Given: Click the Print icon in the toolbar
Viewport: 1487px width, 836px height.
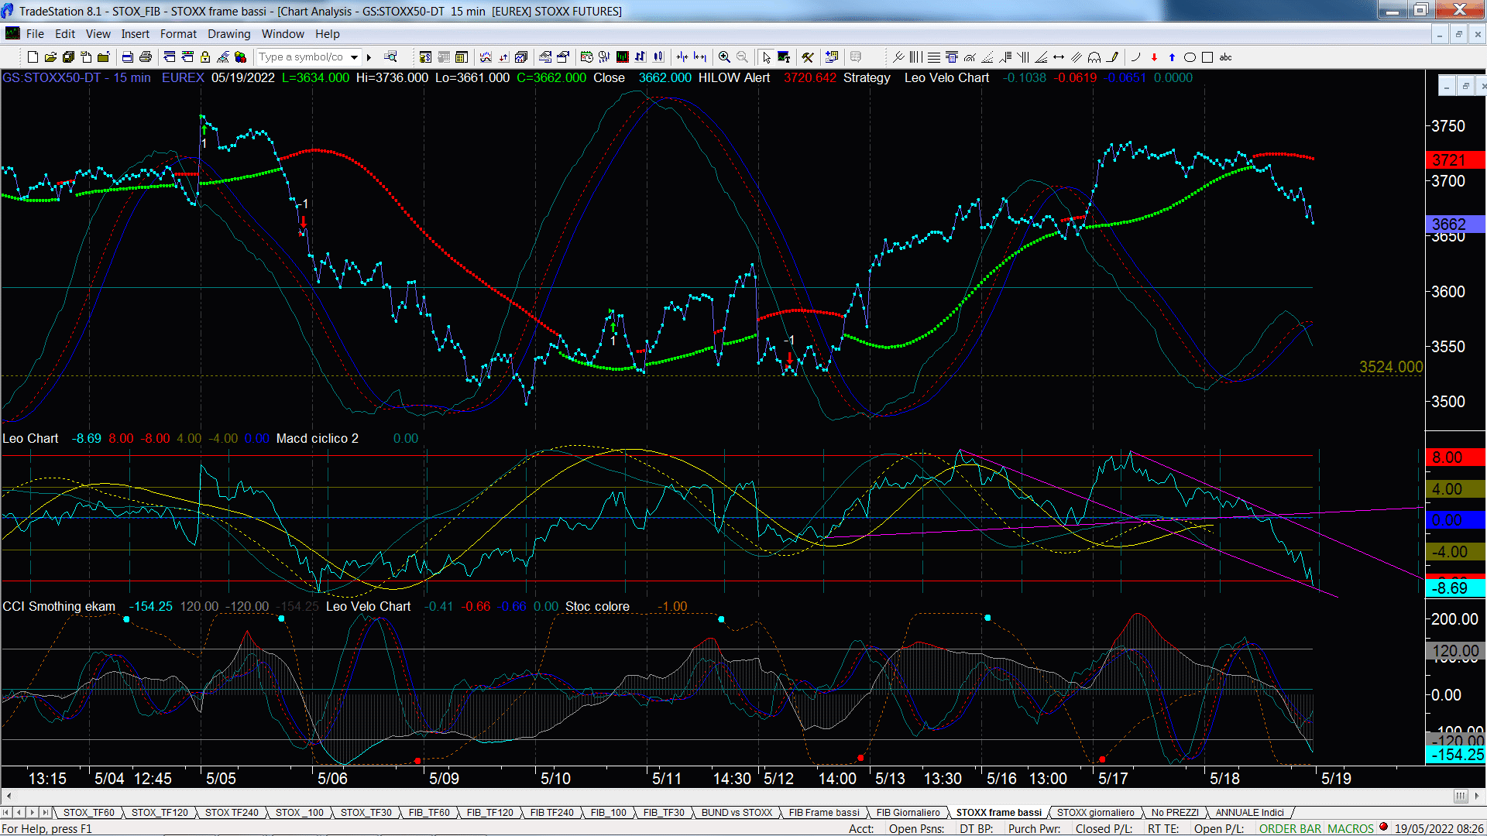Looking at the screenshot, I should click(145, 57).
